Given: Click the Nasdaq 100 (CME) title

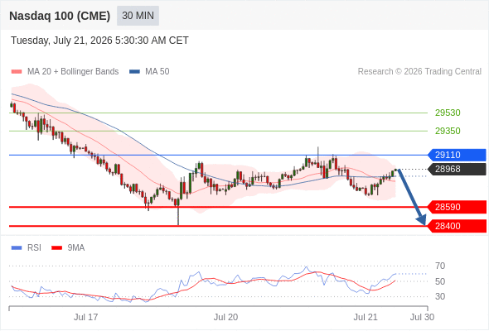Looking at the screenshot, I should (x=60, y=16).
